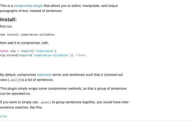The image size is (194, 121).
Task: Open the 'compromise plugin' link
Action: (28, 6)
